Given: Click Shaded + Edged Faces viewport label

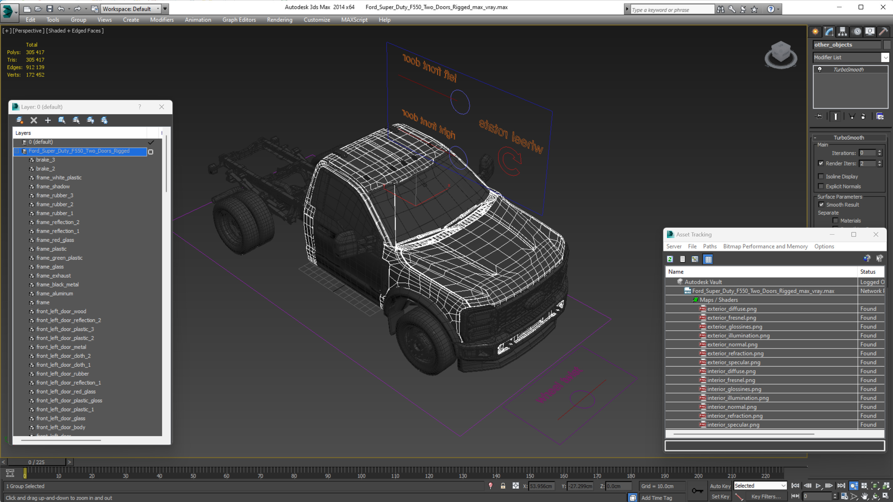Looking at the screenshot, I should (x=74, y=30).
